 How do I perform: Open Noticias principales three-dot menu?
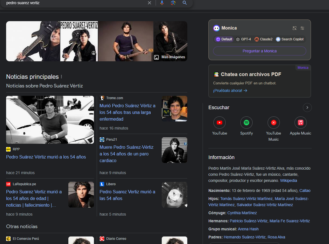[x=61, y=77]
